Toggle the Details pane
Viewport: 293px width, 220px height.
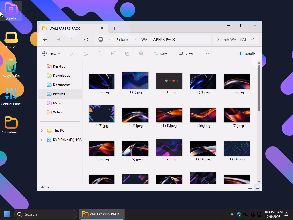[246, 54]
